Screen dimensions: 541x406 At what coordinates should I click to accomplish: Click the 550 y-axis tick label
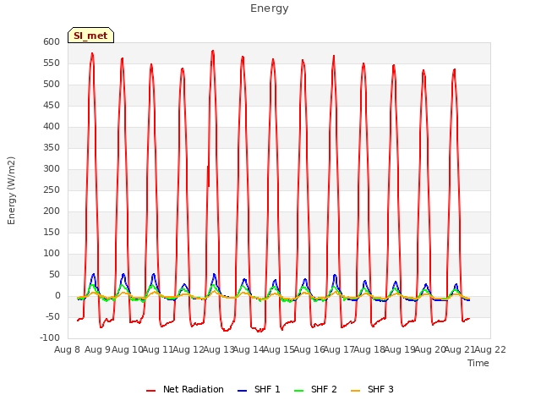(52, 63)
